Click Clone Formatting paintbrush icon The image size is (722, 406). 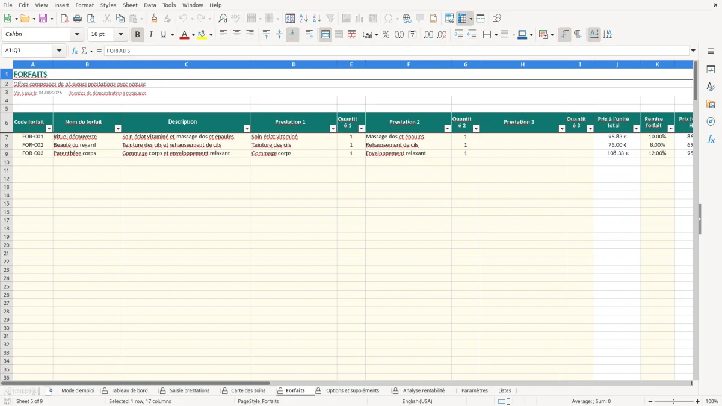155,19
